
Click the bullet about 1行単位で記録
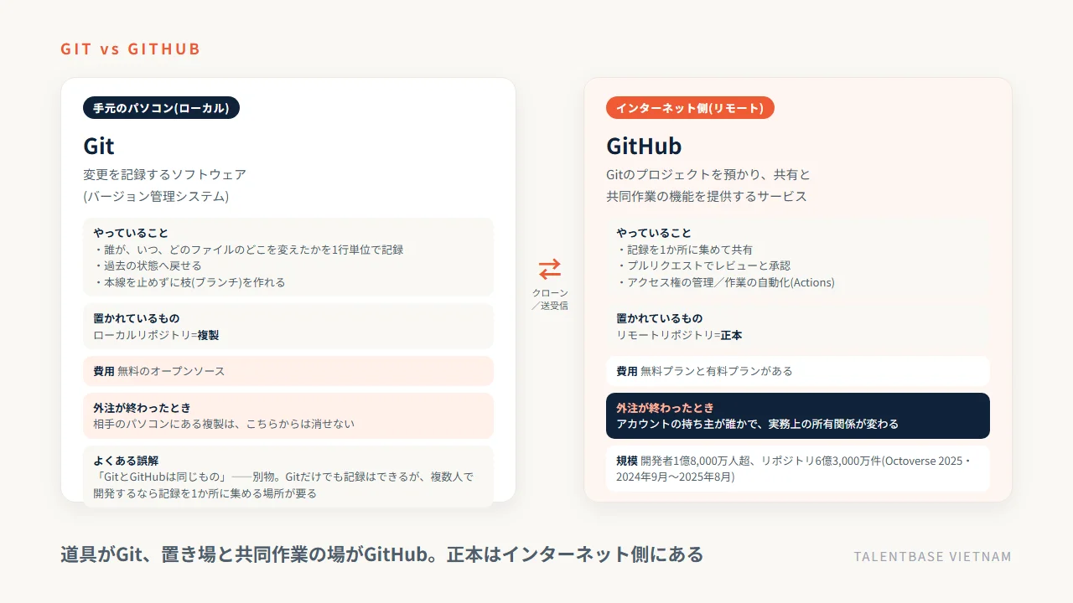(248, 250)
